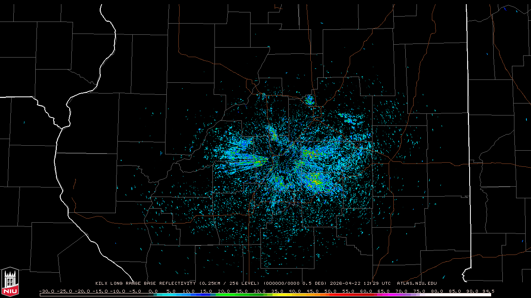Click the "75.0" scale label
This screenshot has width=531, height=298.
point(420,291)
